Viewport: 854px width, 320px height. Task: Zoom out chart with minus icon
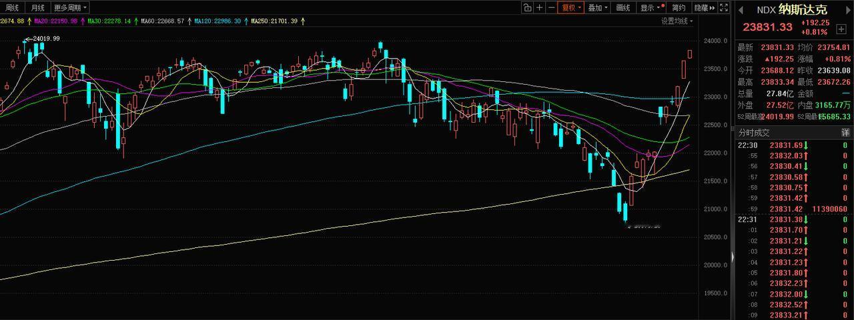coord(552,8)
